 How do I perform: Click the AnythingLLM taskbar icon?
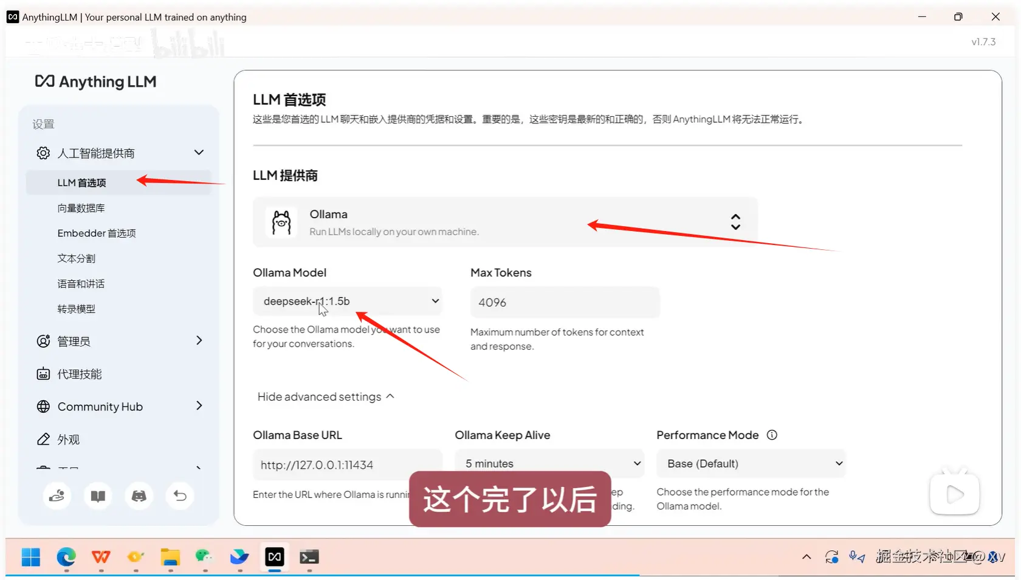275,557
